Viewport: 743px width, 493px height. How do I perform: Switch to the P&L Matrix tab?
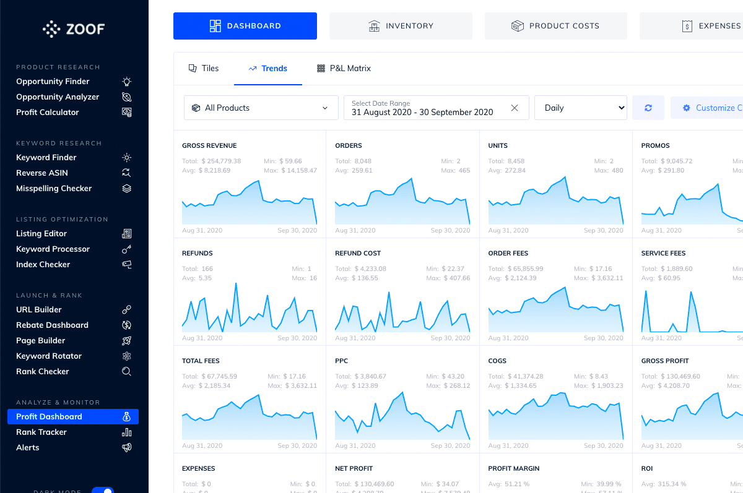344,69
